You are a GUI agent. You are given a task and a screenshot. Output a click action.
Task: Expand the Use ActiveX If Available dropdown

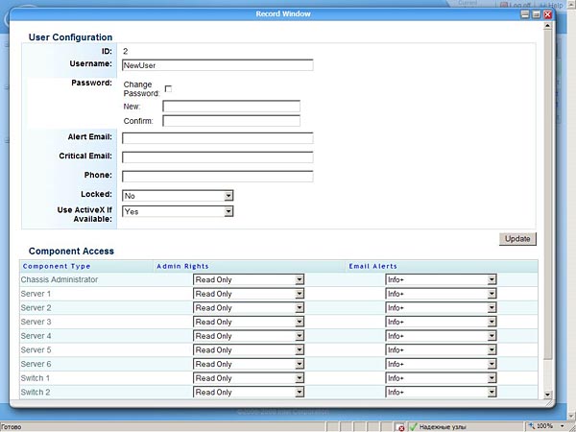point(228,211)
